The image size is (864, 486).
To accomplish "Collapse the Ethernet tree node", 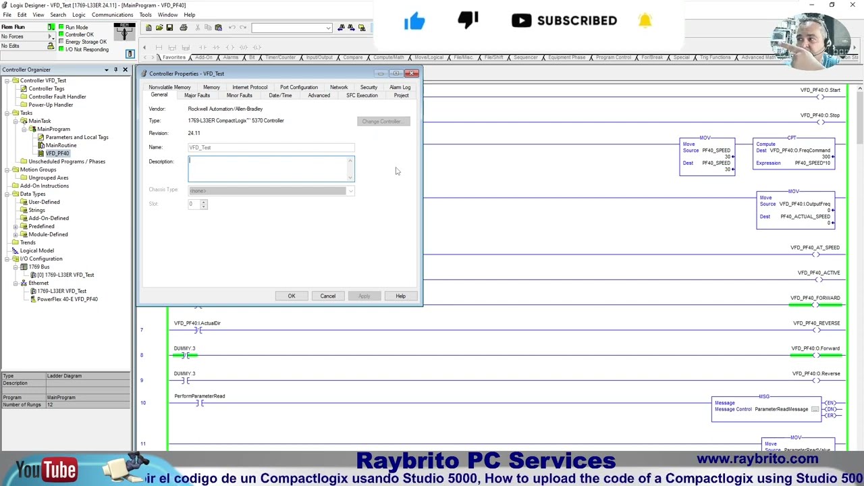I will click(x=16, y=283).
